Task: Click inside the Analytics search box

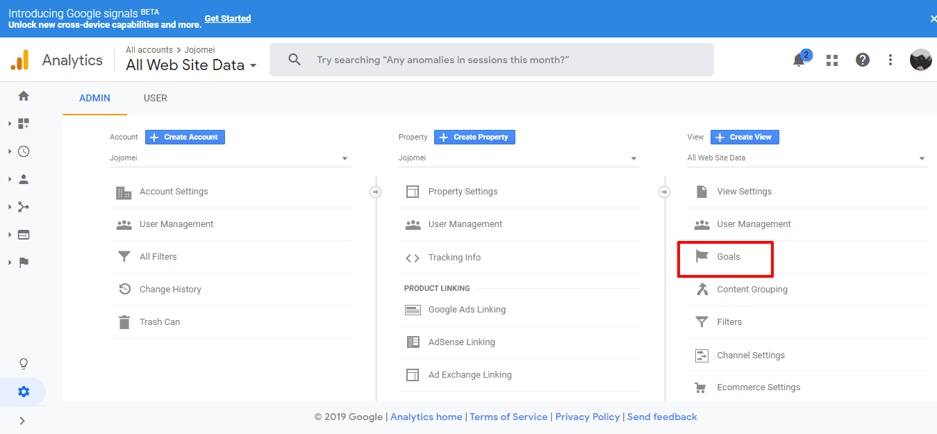Action: point(492,60)
